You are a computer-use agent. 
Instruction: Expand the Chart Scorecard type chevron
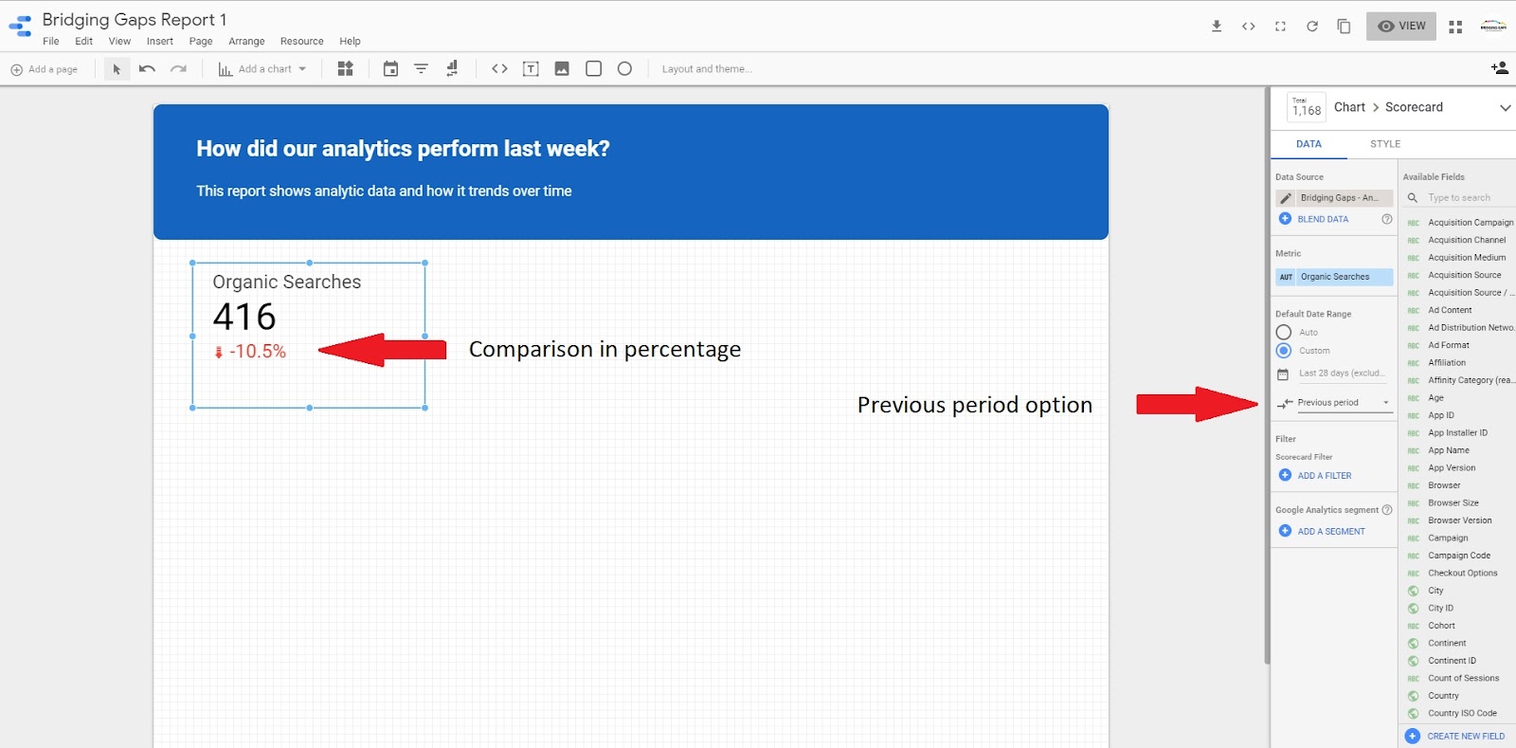coord(1505,108)
